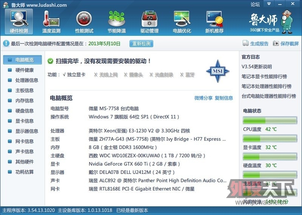Click the 8 GB 金士顿 DDR3 memory value
The height and width of the screenshot is (215, 302).
point(123,147)
